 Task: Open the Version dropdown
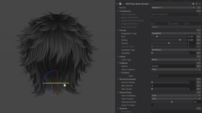point(173,8)
